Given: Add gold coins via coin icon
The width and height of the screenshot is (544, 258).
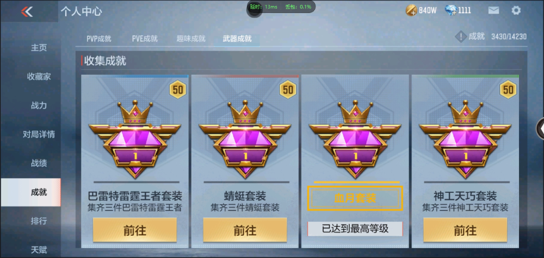Looking at the screenshot, I should pyautogui.click(x=411, y=11).
